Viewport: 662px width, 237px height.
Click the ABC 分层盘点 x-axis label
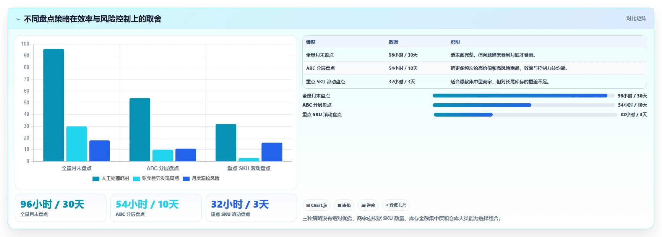tap(163, 168)
